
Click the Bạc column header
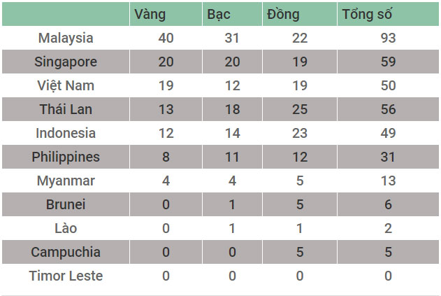pyautogui.click(x=218, y=14)
